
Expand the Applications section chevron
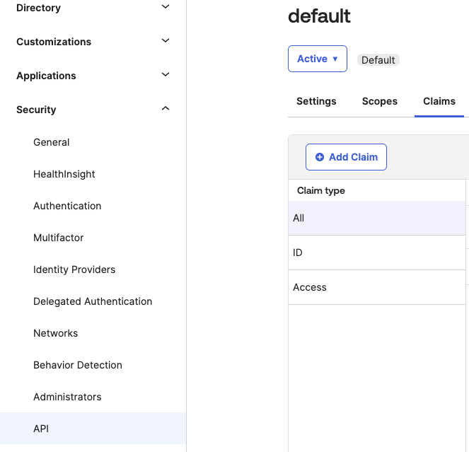click(166, 75)
